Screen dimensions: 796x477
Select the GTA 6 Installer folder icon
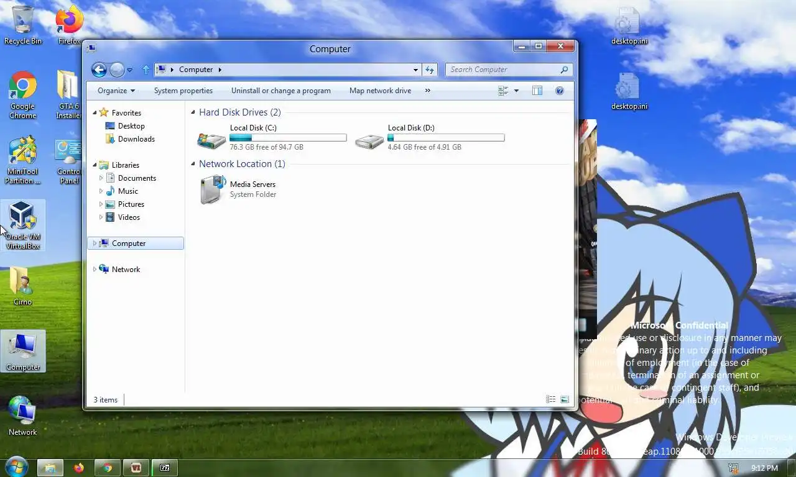click(69, 96)
